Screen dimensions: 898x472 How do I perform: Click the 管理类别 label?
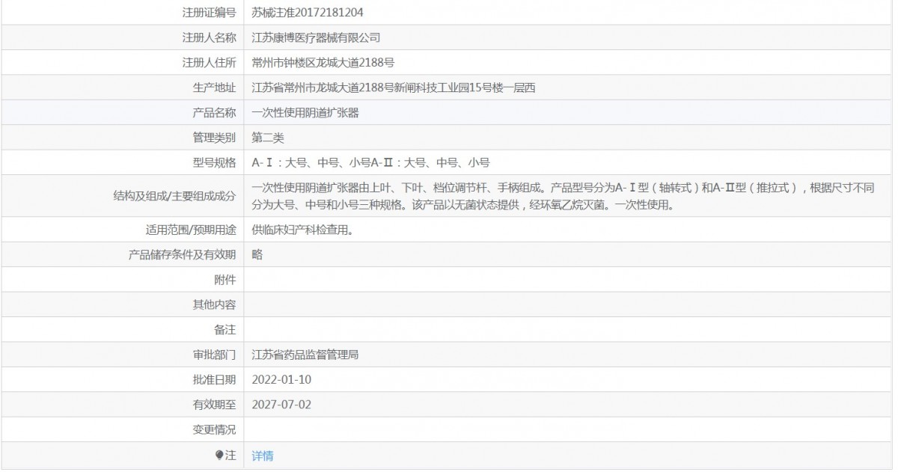pos(214,138)
